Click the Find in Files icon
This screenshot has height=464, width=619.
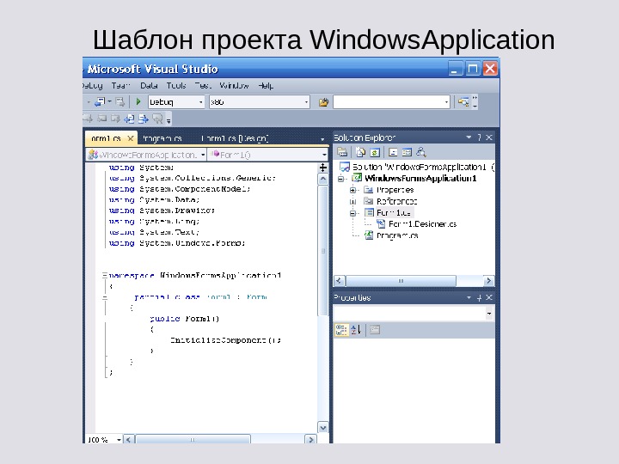pos(323,102)
